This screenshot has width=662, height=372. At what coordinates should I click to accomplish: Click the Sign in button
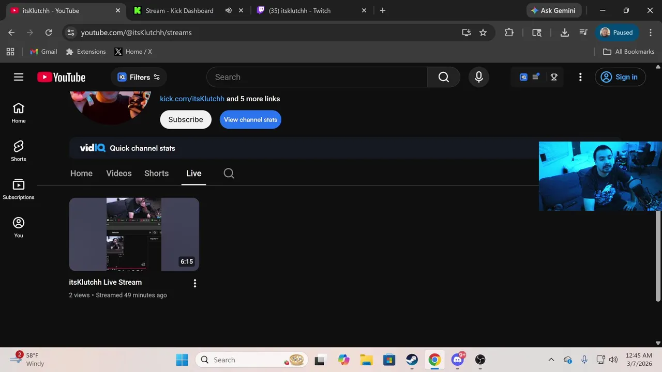click(x=620, y=77)
